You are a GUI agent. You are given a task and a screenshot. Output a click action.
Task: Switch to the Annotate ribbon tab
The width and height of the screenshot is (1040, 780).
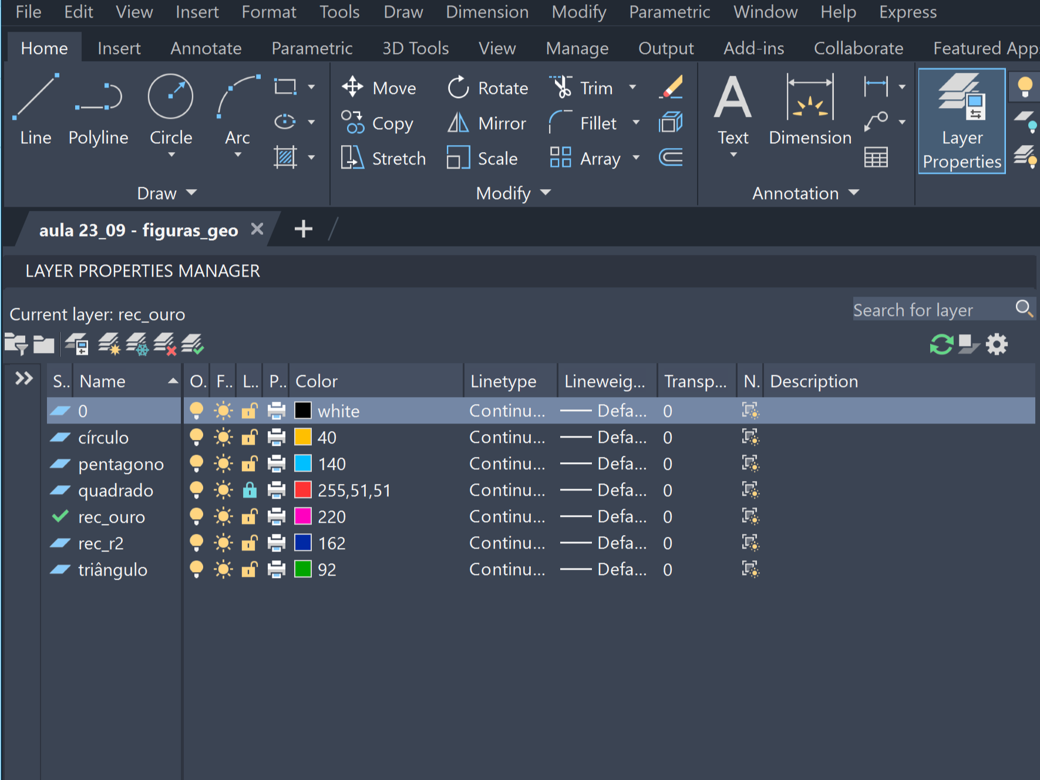click(206, 48)
